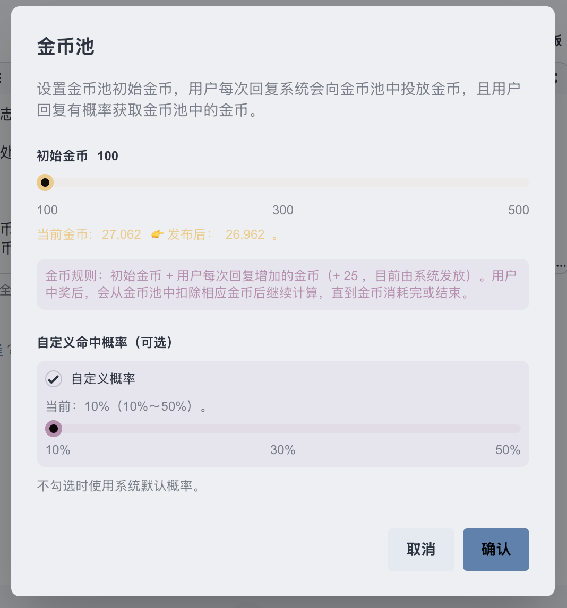Click the 金币规则 rule description box

[x=282, y=284]
